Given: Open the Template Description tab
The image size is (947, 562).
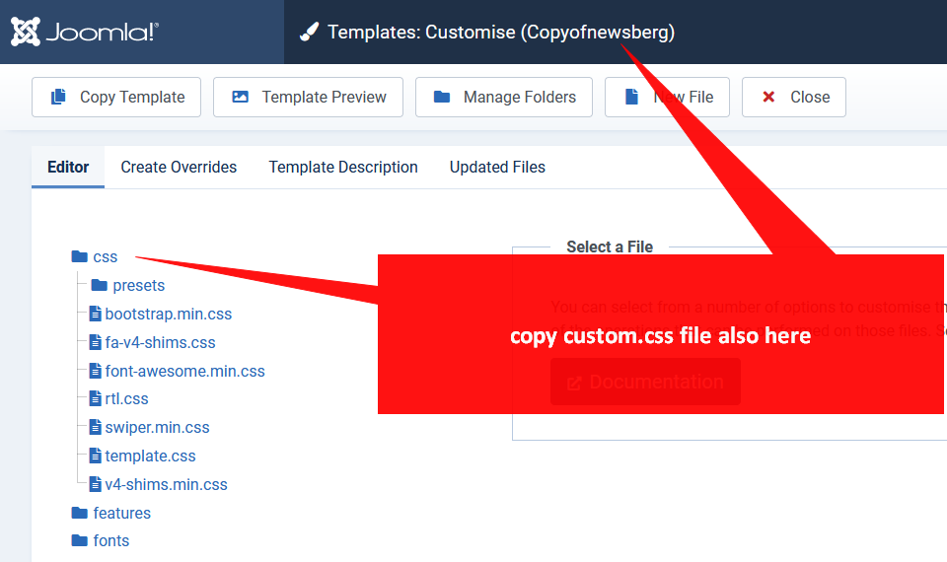Looking at the screenshot, I should [343, 168].
